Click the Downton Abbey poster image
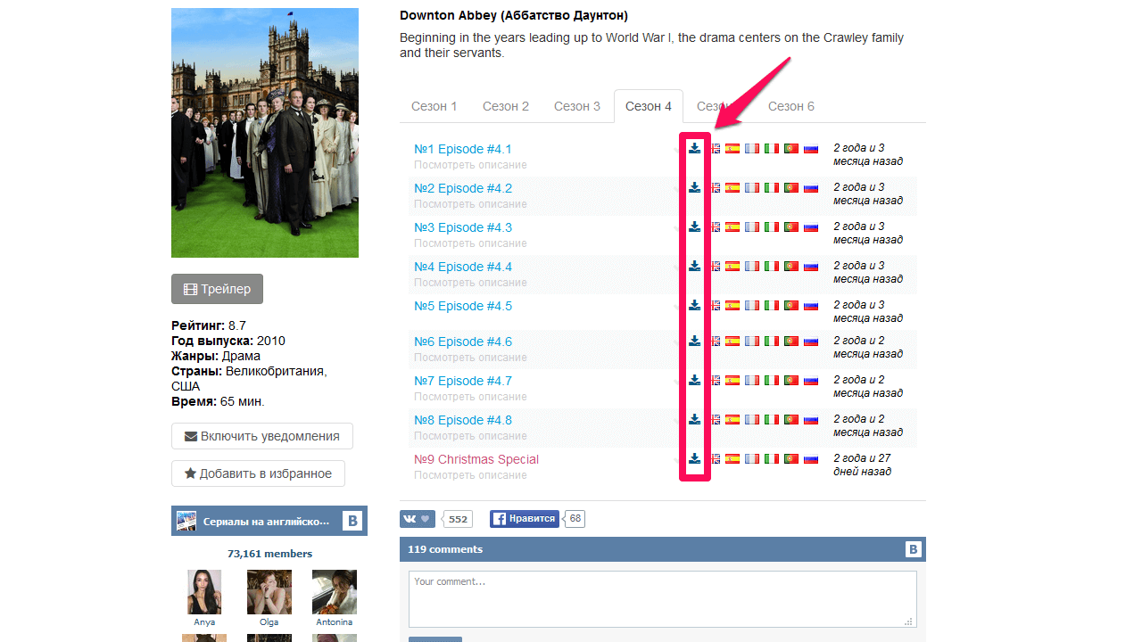 pyautogui.click(x=265, y=133)
